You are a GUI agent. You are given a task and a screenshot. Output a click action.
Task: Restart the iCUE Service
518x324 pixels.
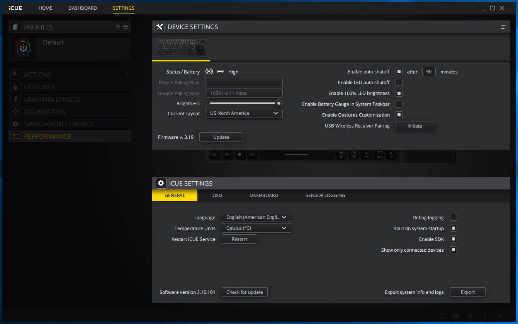(x=239, y=239)
